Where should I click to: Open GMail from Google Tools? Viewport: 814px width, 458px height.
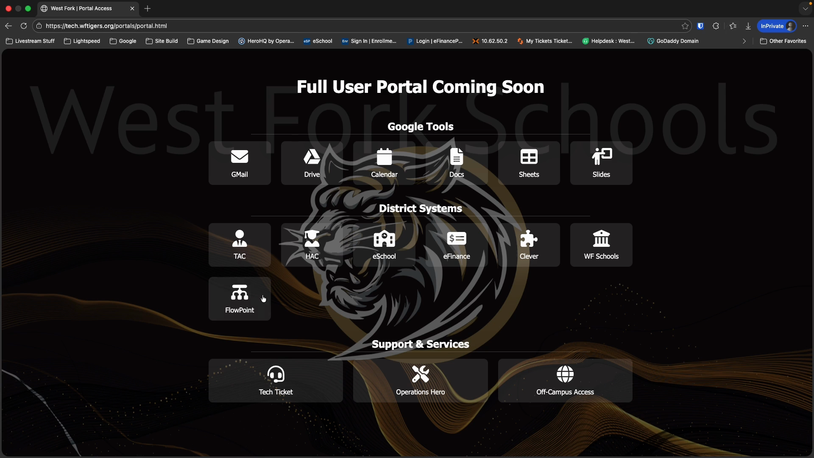(240, 163)
